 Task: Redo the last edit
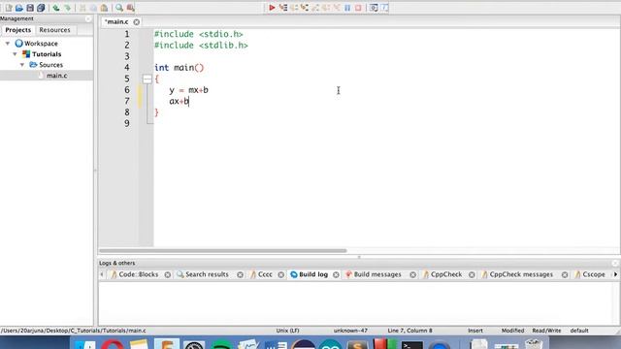coord(67,8)
